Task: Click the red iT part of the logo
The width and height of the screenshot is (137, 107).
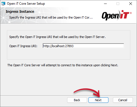Action: tap(124, 14)
